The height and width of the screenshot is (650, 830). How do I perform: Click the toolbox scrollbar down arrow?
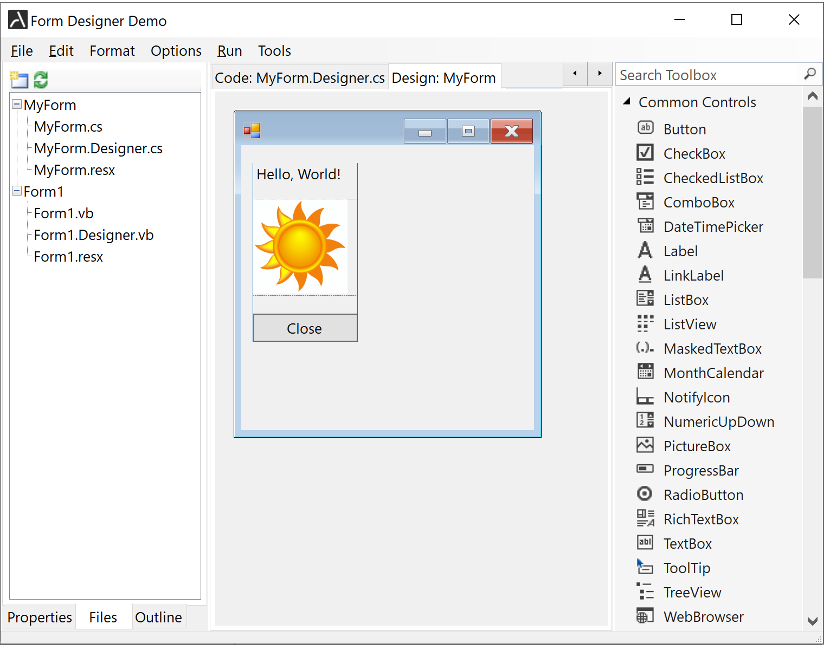812,621
